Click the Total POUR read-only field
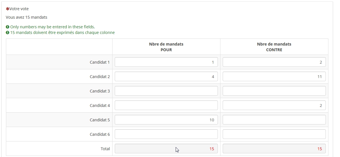Screen dimensions: 340x157 click(x=166, y=149)
